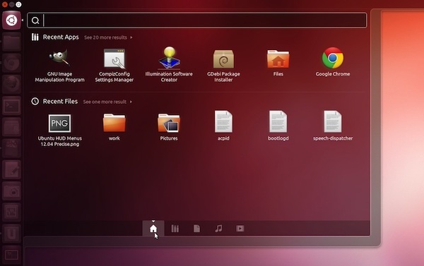Open the Ubuntu One launcher icon
The height and width of the screenshot is (266, 424).
[x=11, y=234]
